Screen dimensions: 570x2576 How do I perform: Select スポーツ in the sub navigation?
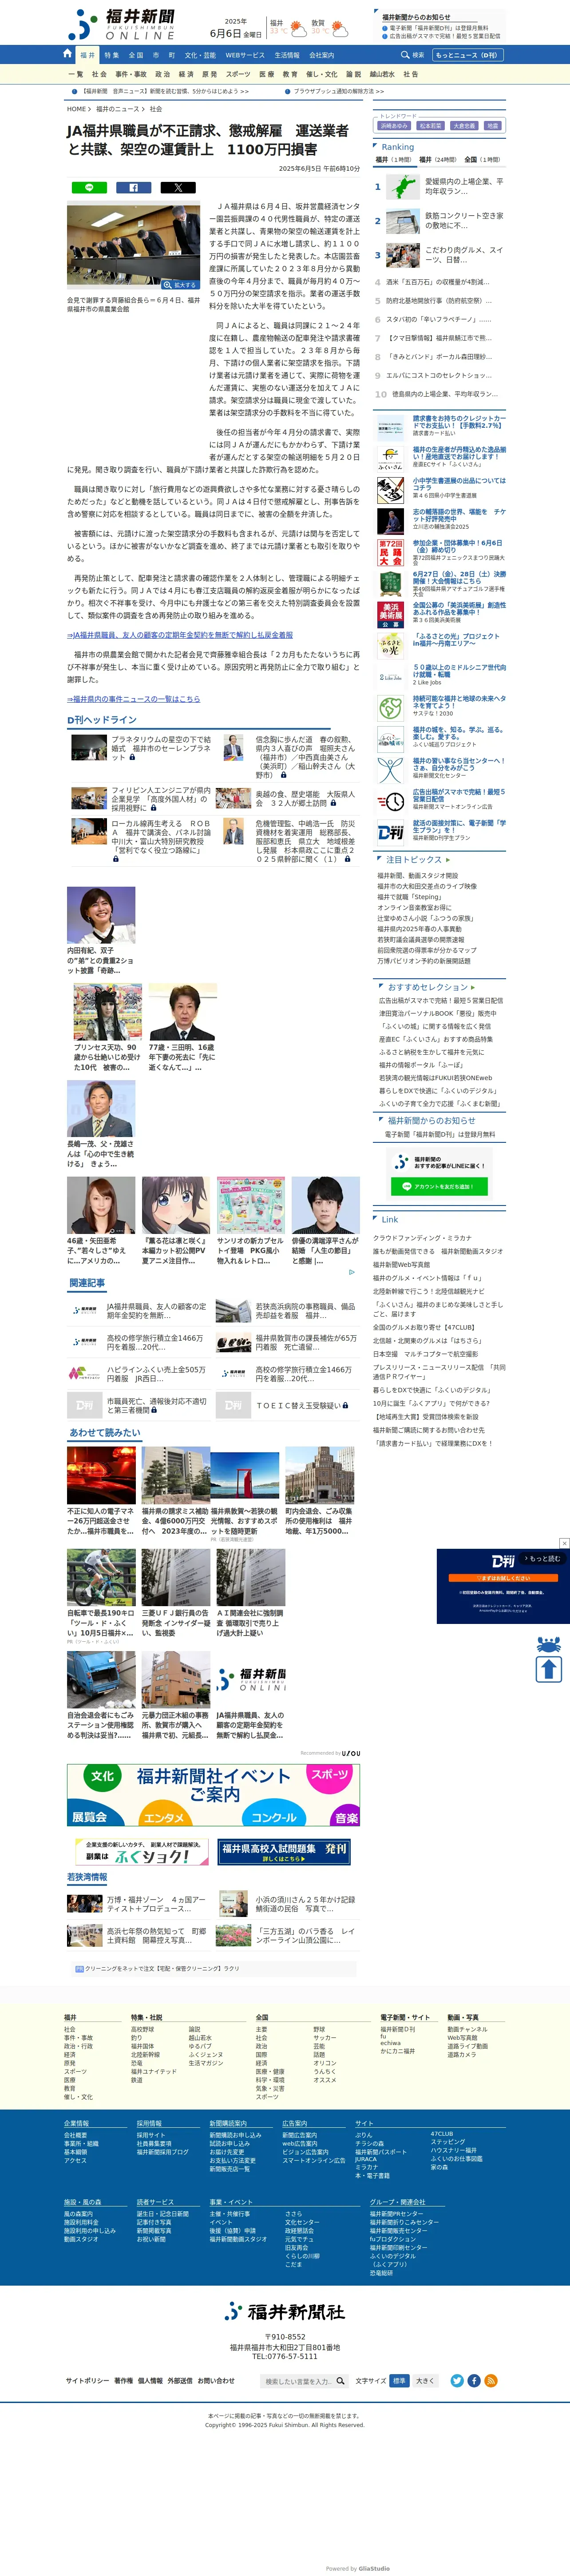pyautogui.click(x=238, y=74)
